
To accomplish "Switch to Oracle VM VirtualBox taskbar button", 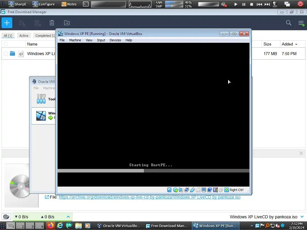I will pyautogui.click(x=119, y=226).
